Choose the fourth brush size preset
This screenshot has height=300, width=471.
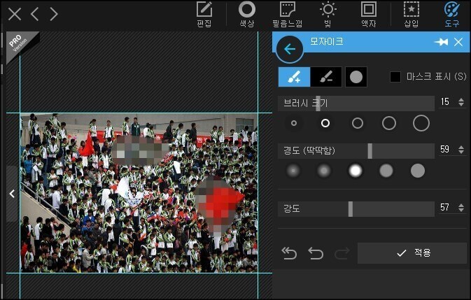(x=389, y=123)
